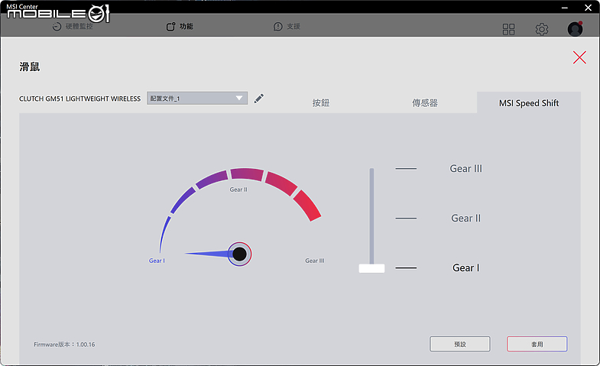Screen dimensions: 600x366
Task: Select the MSI Speed Shift tab
Action: pyautogui.click(x=529, y=103)
